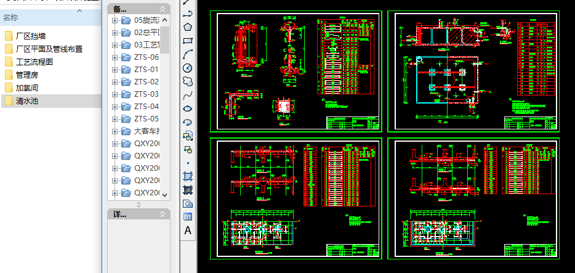This screenshot has width=575, height=273.
Task: Open the Hatch tool
Action: coord(188,176)
